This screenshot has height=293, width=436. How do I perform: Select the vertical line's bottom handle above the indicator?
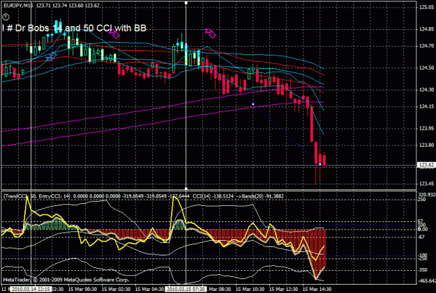point(186,189)
